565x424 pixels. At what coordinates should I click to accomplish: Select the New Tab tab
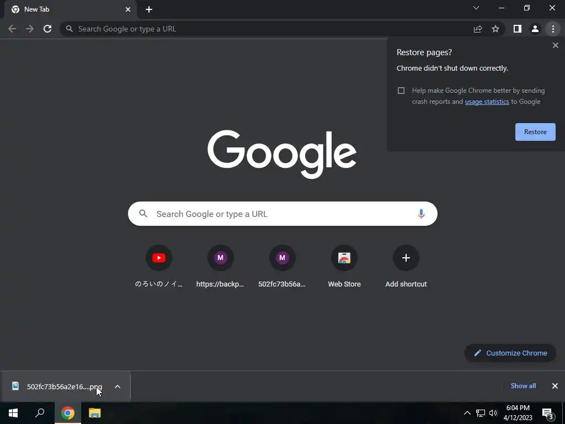tap(70, 9)
